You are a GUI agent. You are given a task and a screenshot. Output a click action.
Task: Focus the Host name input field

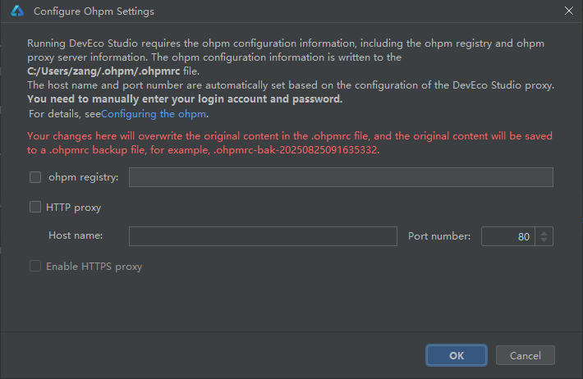tap(263, 236)
